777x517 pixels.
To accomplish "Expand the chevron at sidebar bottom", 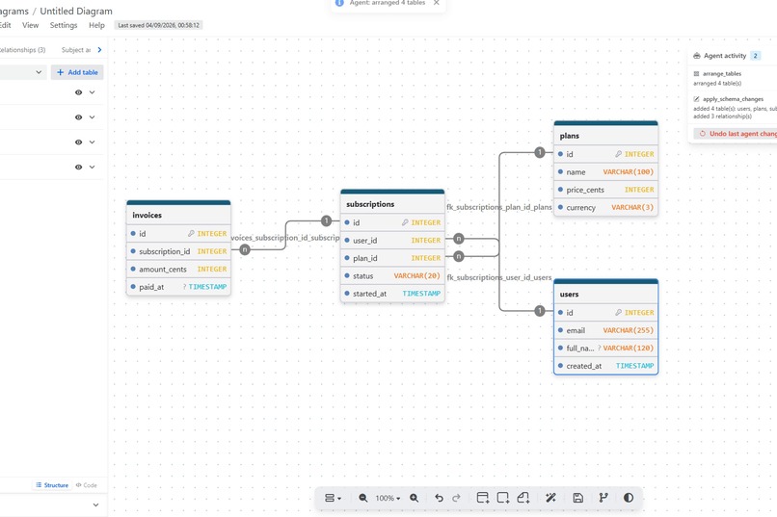I will pyautogui.click(x=95, y=505).
